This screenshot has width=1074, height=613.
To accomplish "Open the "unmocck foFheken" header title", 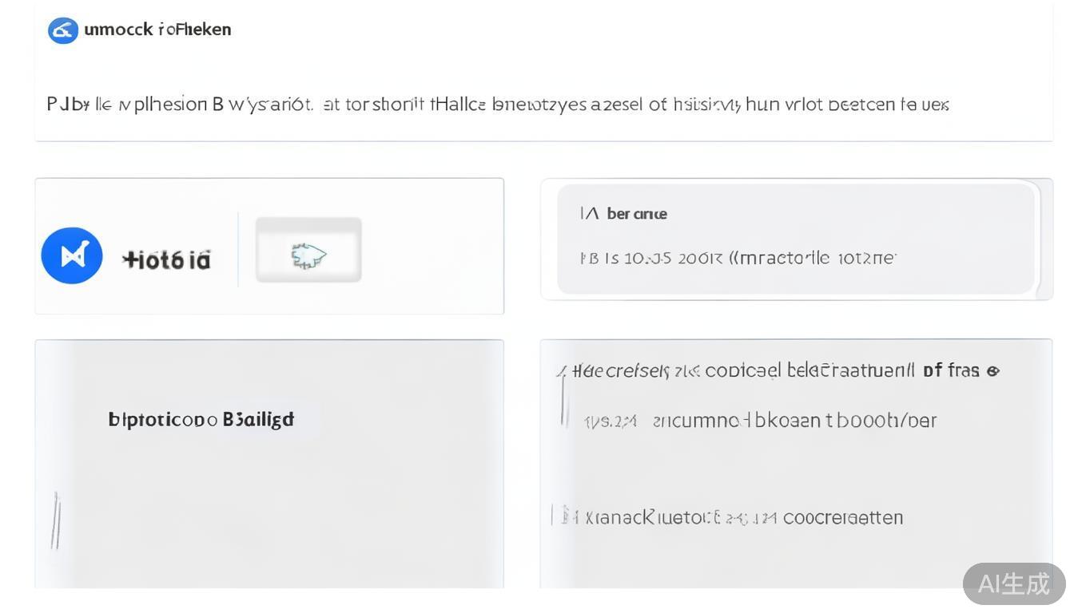I will click(157, 30).
